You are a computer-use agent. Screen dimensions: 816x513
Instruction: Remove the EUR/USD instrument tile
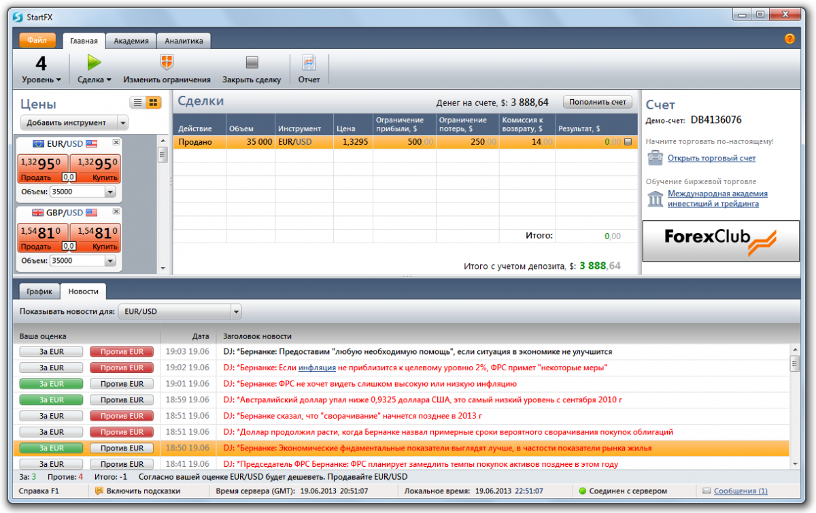click(x=116, y=143)
